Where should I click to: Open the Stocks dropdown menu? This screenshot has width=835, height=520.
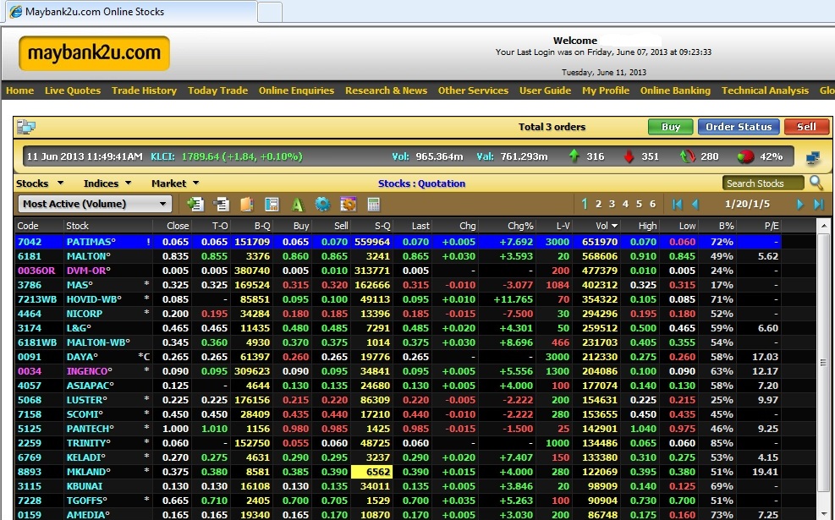(x=40, y=183)
